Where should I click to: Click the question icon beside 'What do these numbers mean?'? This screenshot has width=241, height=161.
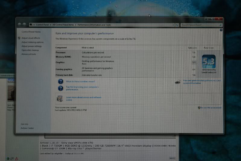[x=61, y=82]
